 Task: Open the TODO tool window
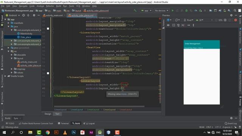(x=10, y=124)
